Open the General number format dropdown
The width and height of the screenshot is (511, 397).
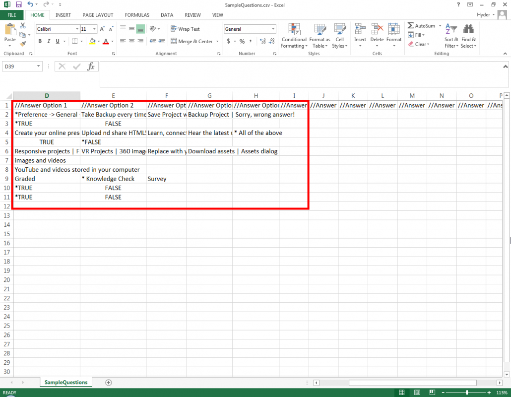[273, 29]
